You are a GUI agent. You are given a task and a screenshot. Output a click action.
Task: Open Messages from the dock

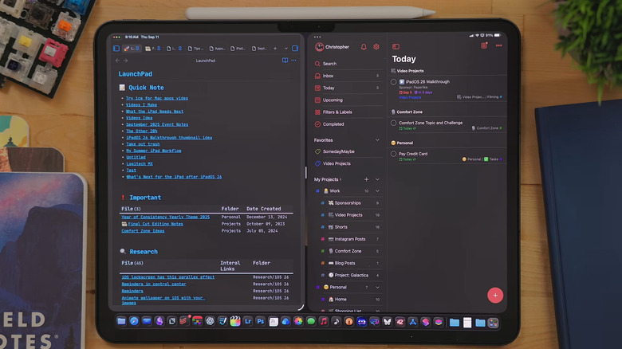[x=311, y=321]
